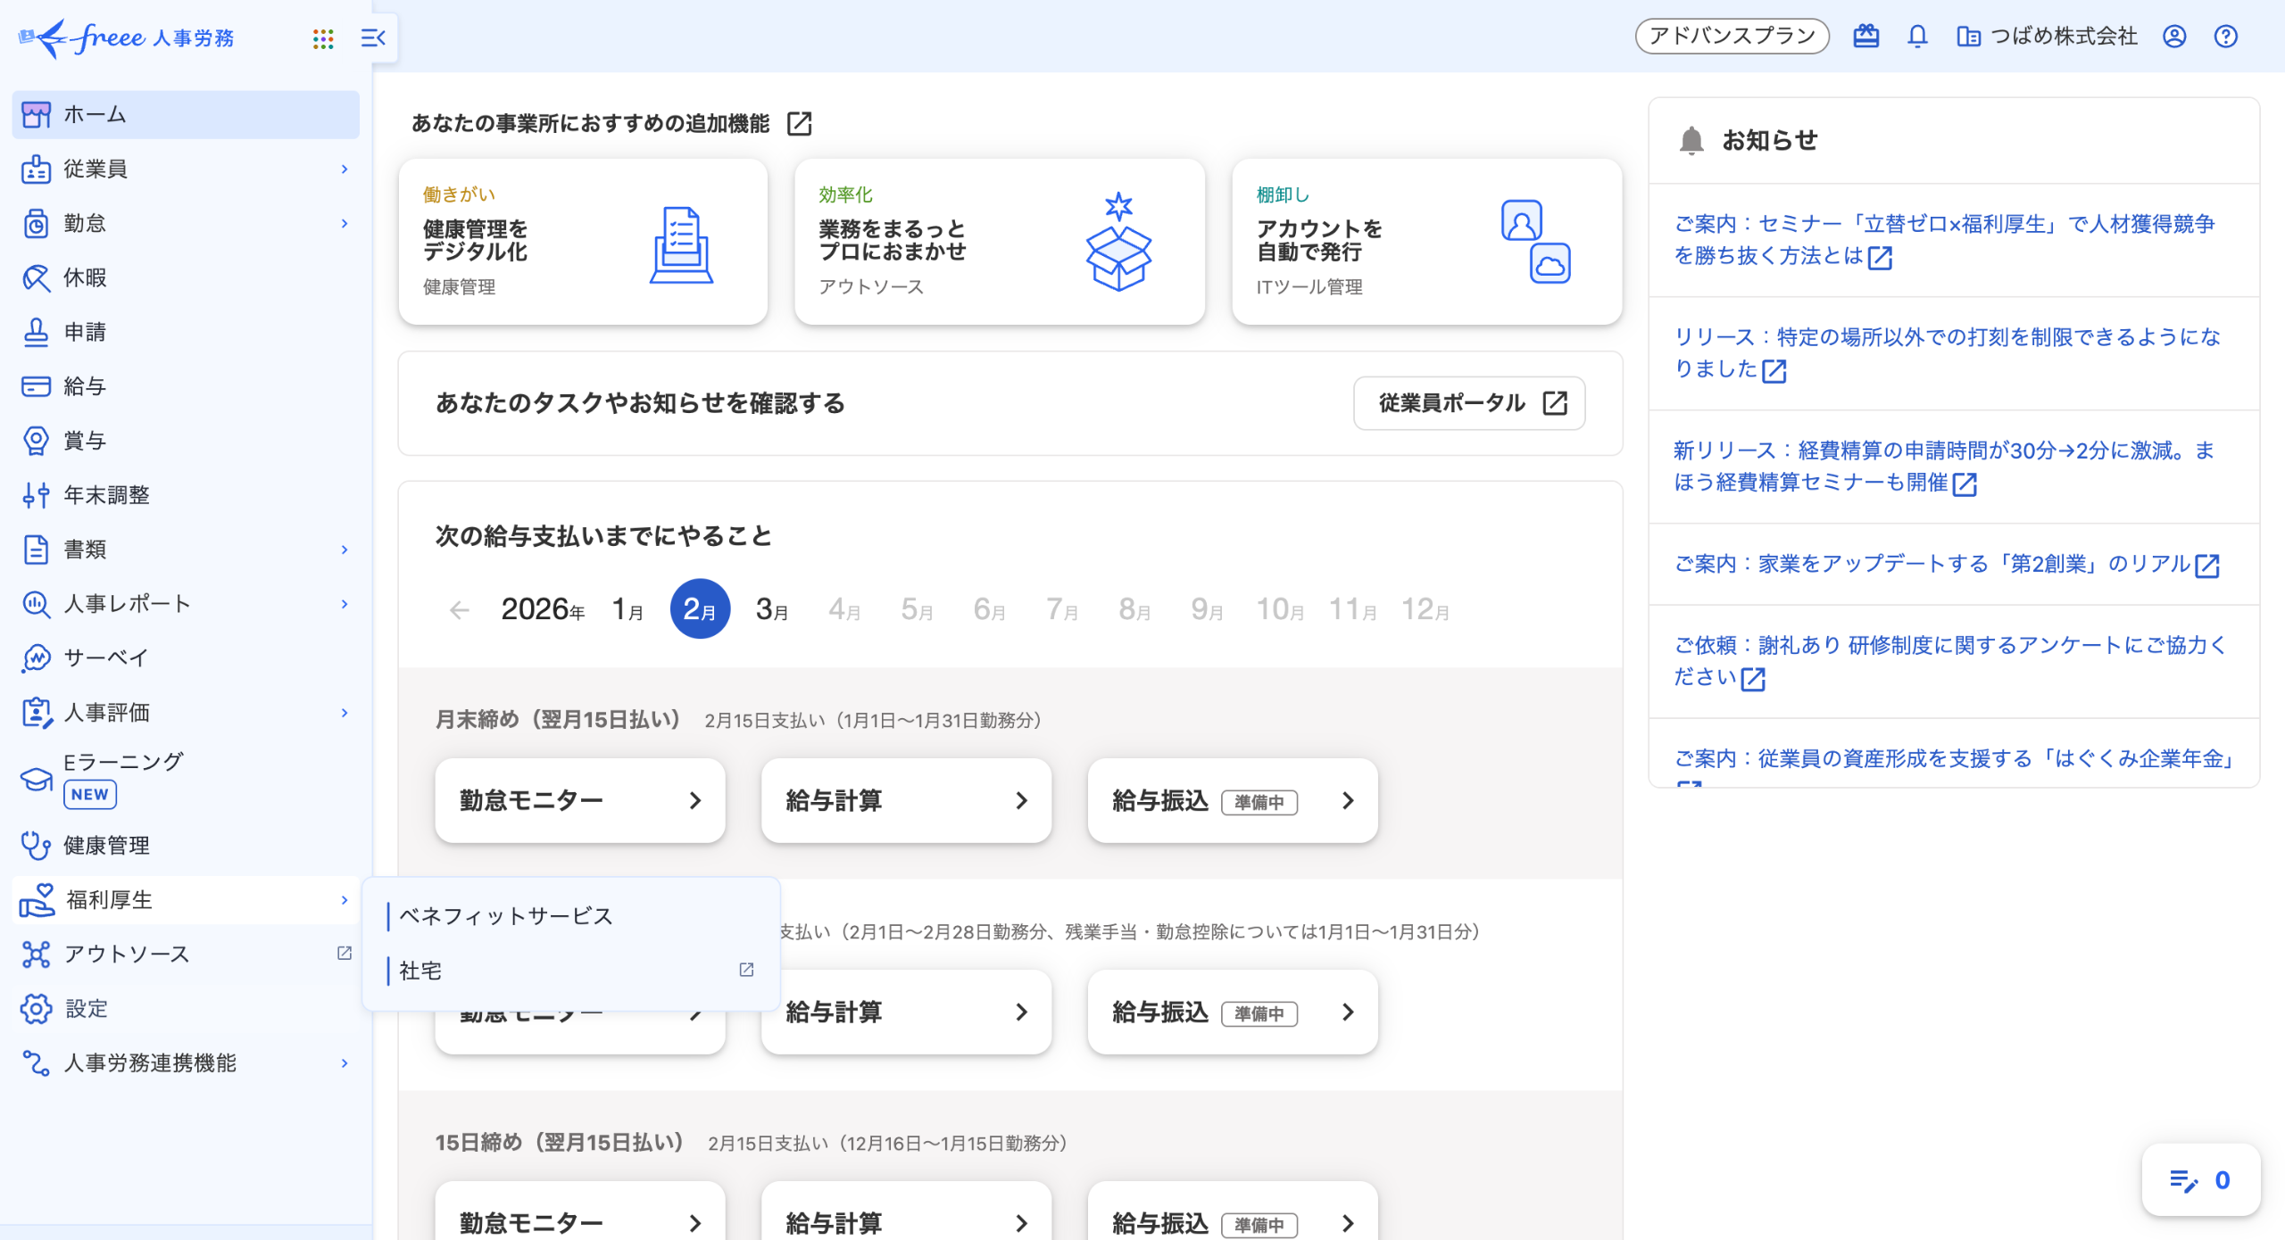This screenshot has height=1240, width=2285.
Task: Switch to 3月 in the month selector
Action: (x=771, y=609)
